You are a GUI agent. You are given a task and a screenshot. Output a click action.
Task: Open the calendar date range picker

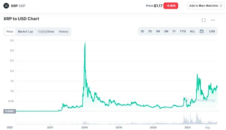click(202, 31)
